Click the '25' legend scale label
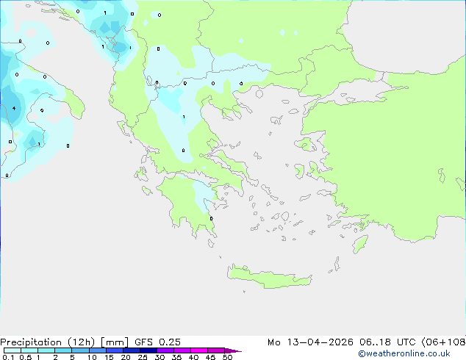 (143, 357)
